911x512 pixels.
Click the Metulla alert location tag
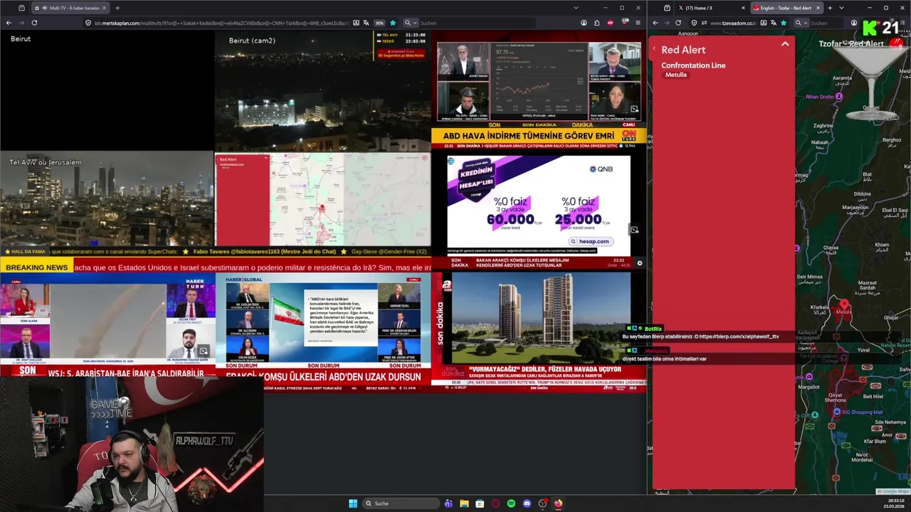pyautogui.click(x=676, y=75)
